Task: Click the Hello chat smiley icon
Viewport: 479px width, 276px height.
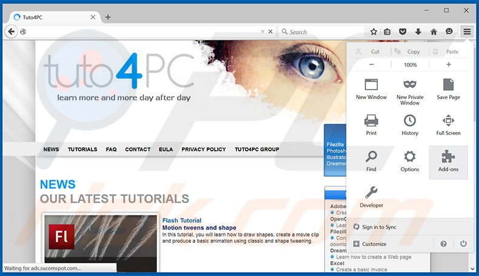Action: click(449, 31)
